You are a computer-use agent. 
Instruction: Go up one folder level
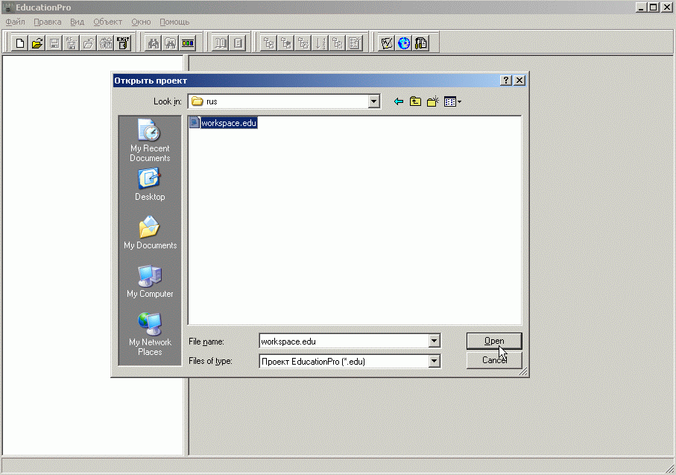click(x=415, y=101)
